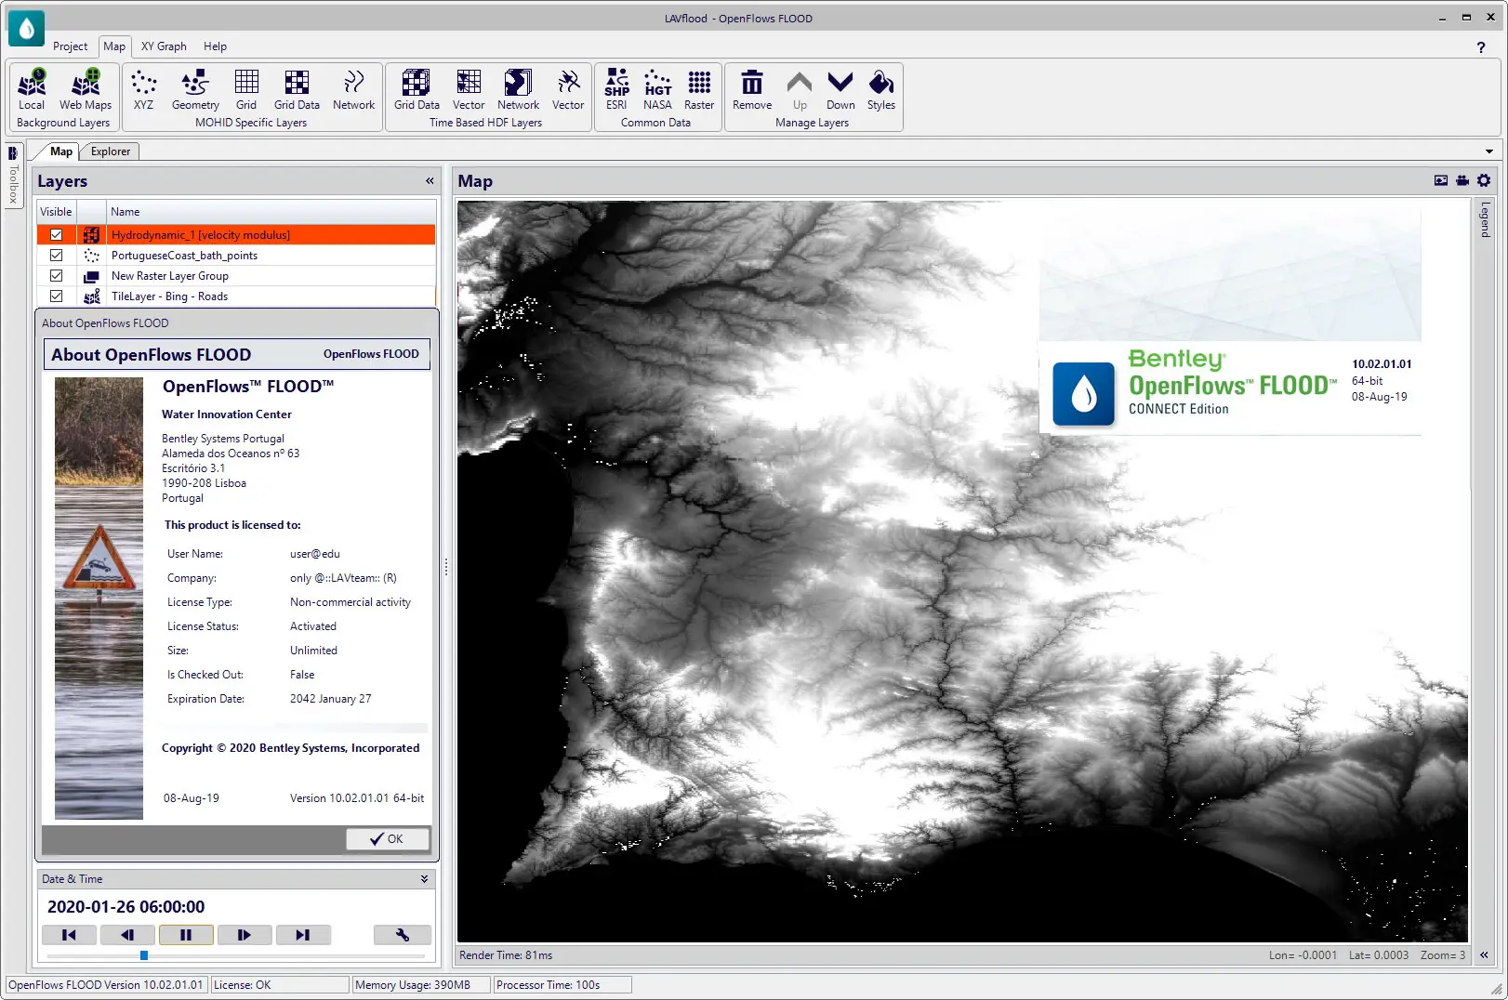Toggle visibility of TileLayer Bing Roads
The width and height of the screenshot is (1508, 1000).
56,296
